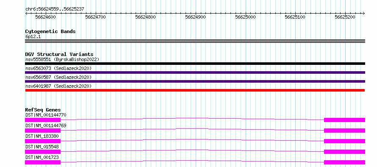Click the red nsv6401987 variant bar

[195, 90]
